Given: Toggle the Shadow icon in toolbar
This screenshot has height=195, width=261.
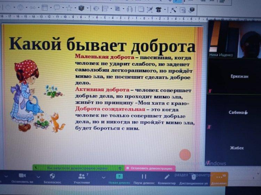Looking at the screenshot, I should click(x=141, y=9).
